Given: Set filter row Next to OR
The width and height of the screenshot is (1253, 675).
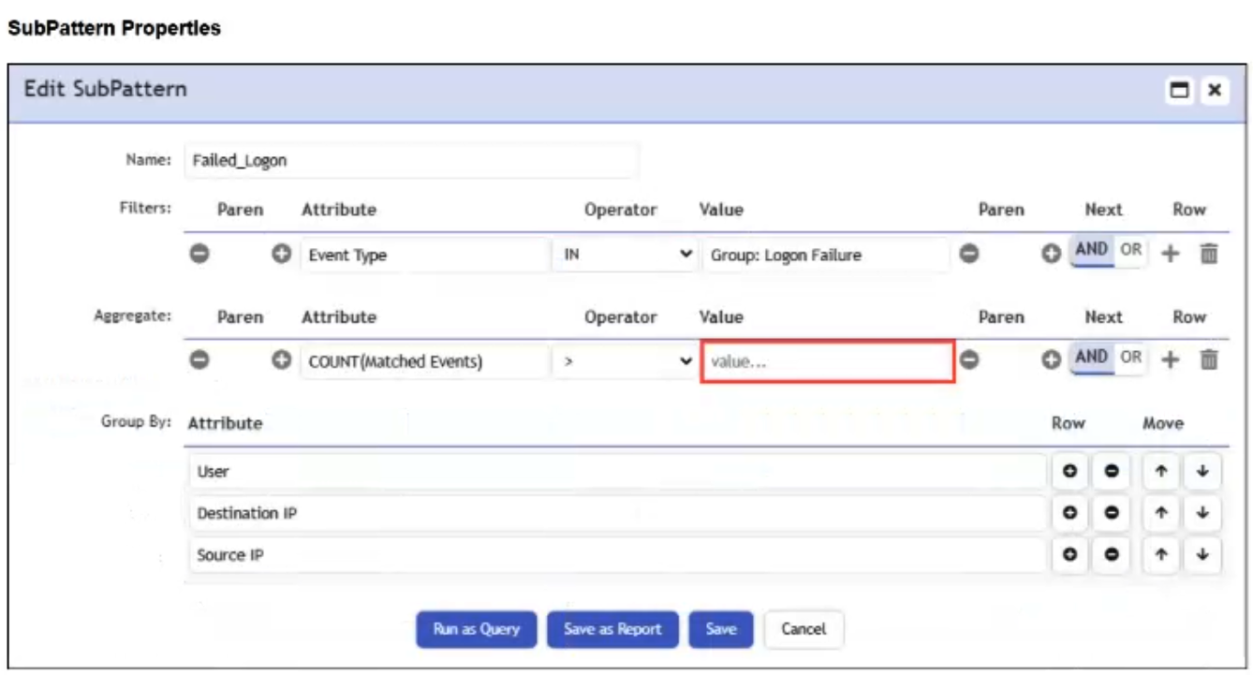Looking at the screenshot, I should (x=1130, y=250).
